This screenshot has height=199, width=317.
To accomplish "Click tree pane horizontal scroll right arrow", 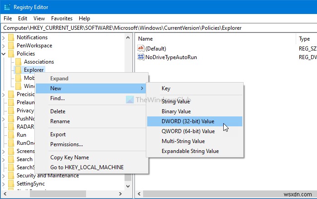I will click(120, 194).
